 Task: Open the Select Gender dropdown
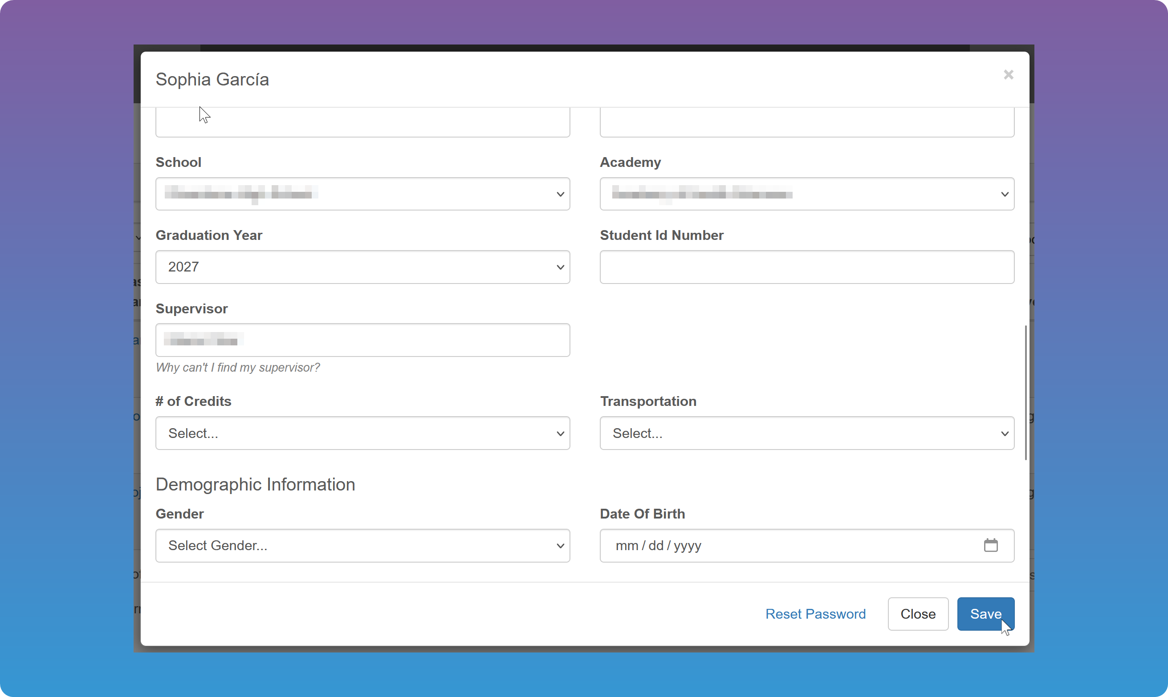coord(363,546)
